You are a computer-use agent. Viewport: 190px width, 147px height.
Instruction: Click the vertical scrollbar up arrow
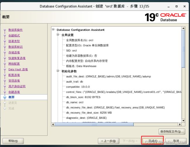click(x=183, y=28)
